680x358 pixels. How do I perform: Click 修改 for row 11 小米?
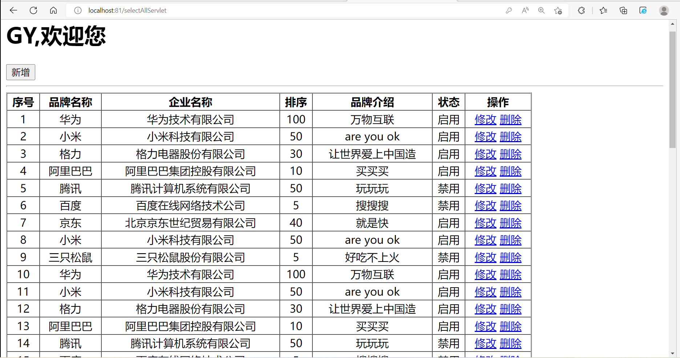[x=485, y=292]
